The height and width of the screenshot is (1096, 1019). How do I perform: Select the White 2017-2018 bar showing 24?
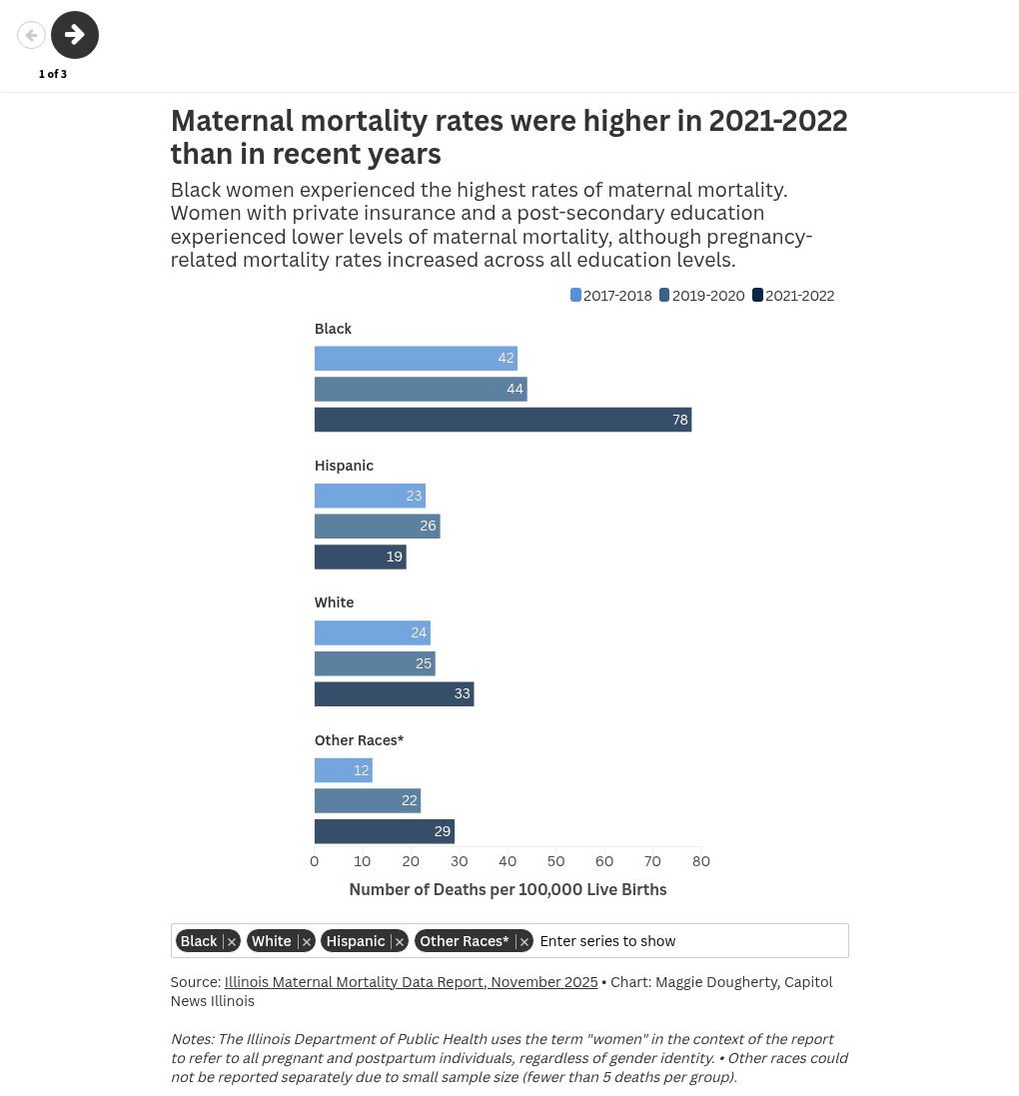pyautogui.click(x=372, y=632)
